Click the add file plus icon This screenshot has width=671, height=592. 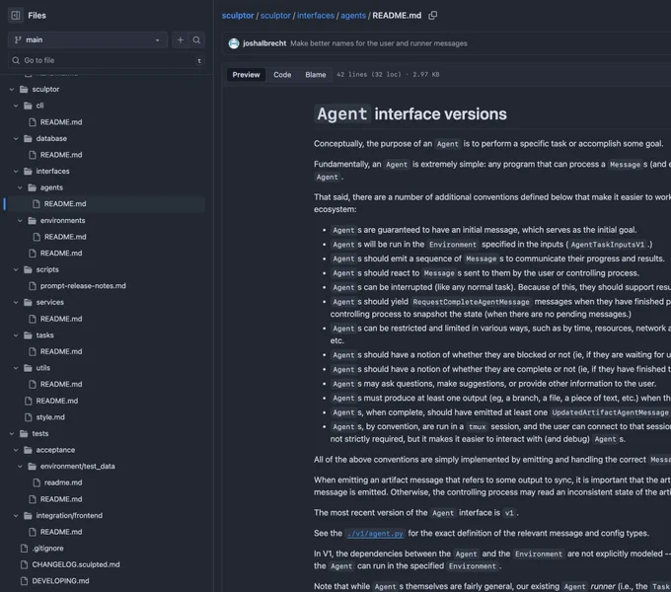pos(181,39)
